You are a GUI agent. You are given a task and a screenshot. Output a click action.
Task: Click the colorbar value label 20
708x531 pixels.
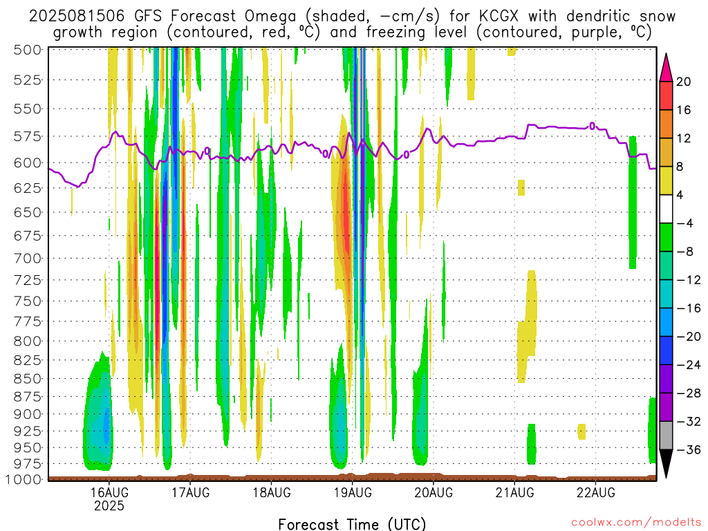pyautogui.click(x=684, y=82)
